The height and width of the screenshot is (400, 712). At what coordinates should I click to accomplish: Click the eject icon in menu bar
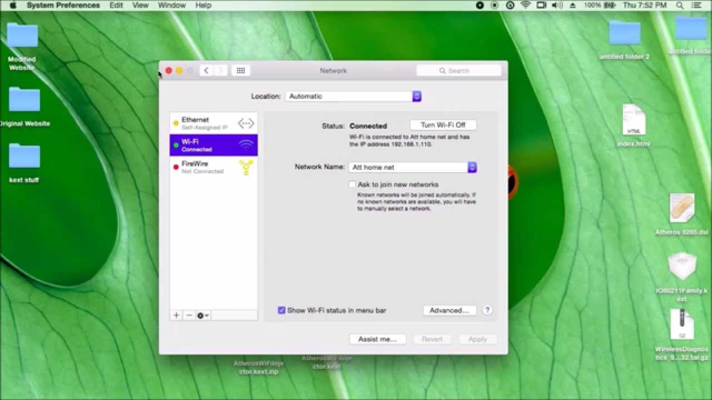pos(573,5)
